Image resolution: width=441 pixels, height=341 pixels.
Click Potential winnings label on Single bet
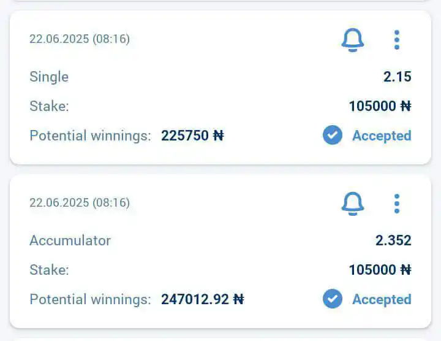[x=90, y=136]
